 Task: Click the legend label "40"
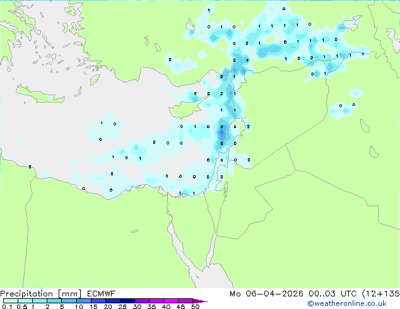click(x=166, y=306)
